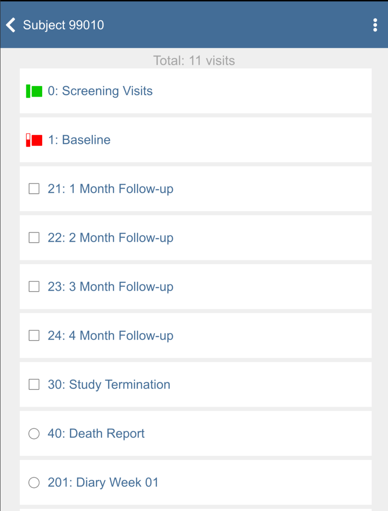This screenshot has height=511, width=388.
Task: Select the Death Report radio circle
Action: [34, 433]
